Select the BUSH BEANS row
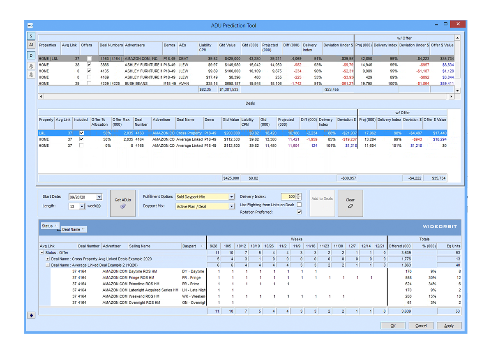This screenshot has height=353, width=491. point(246,83)
